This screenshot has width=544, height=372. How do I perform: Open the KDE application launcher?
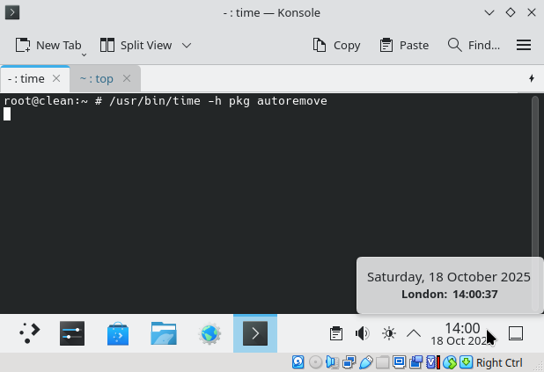[30, 333]
